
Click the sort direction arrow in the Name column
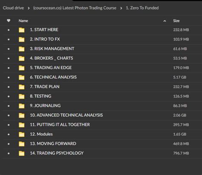164,21
